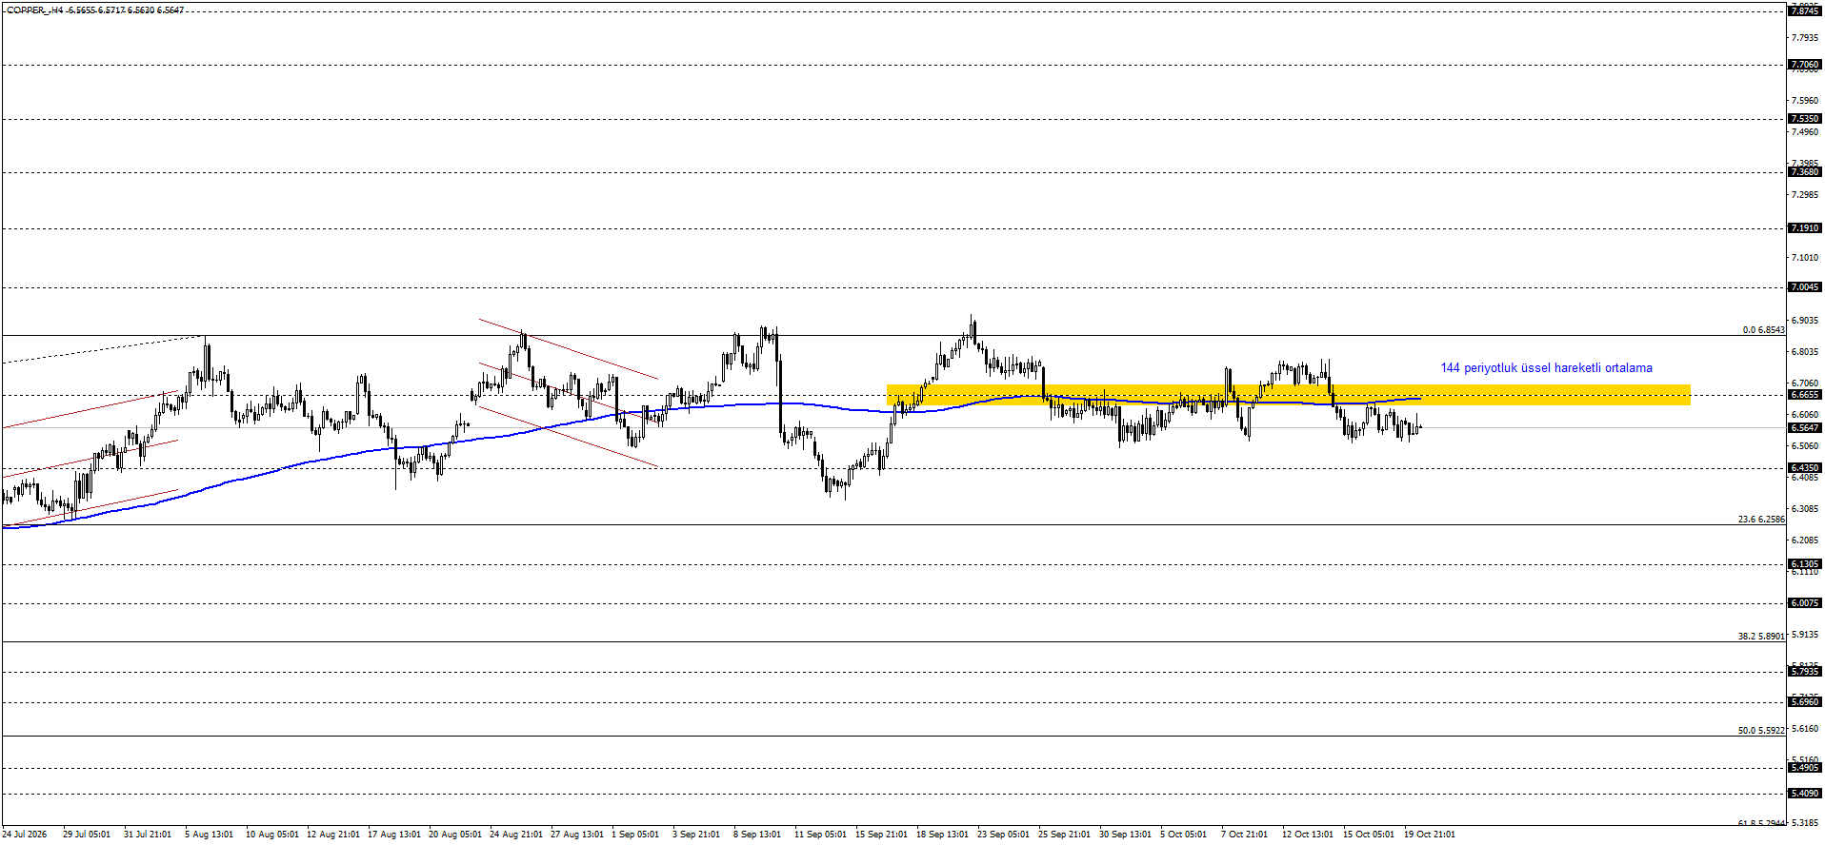The image size is (1825, 845).
Task: Select the 6.0075 level label
Action: (1805, 603)
